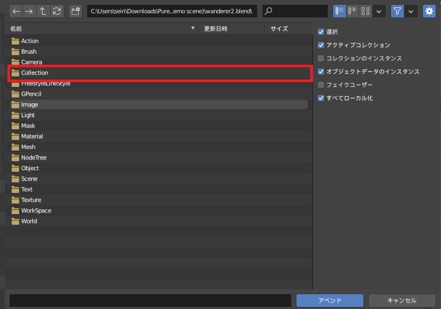Click the file name input field
Image resolution: width=441 pixels, height=309 pixels.
tap(150, 301)
